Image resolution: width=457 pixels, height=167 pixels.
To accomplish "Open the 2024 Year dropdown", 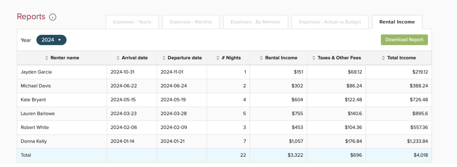I will pyautogui.click(x=51, y=40).
